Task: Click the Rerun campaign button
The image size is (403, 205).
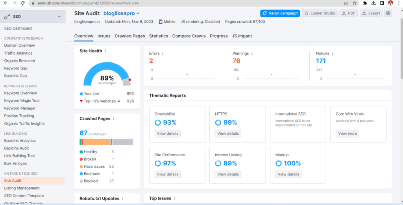Action: tap(280, 13)
